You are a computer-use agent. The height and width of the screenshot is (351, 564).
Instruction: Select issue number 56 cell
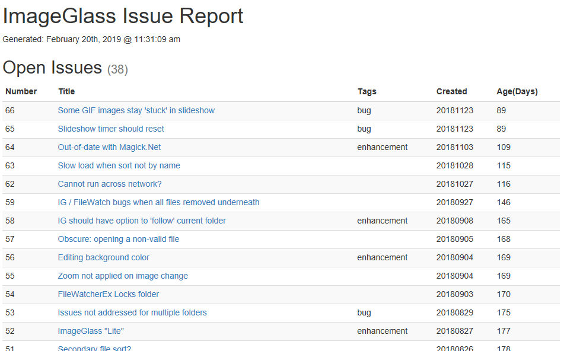coord(10,257)
